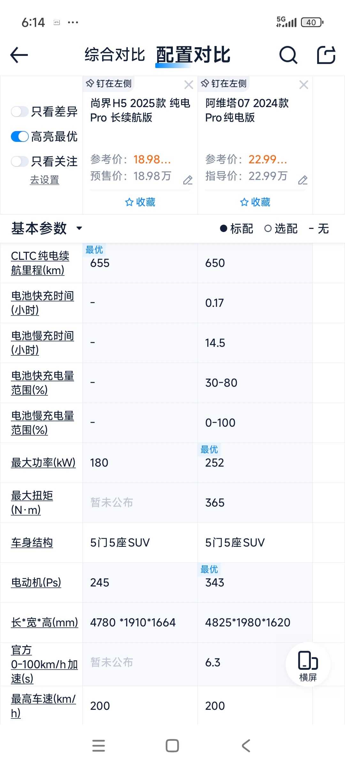The image size is (345, 767).
Task: Open CLTC纯电续航里程 parameter explanation
Action: 40,263
